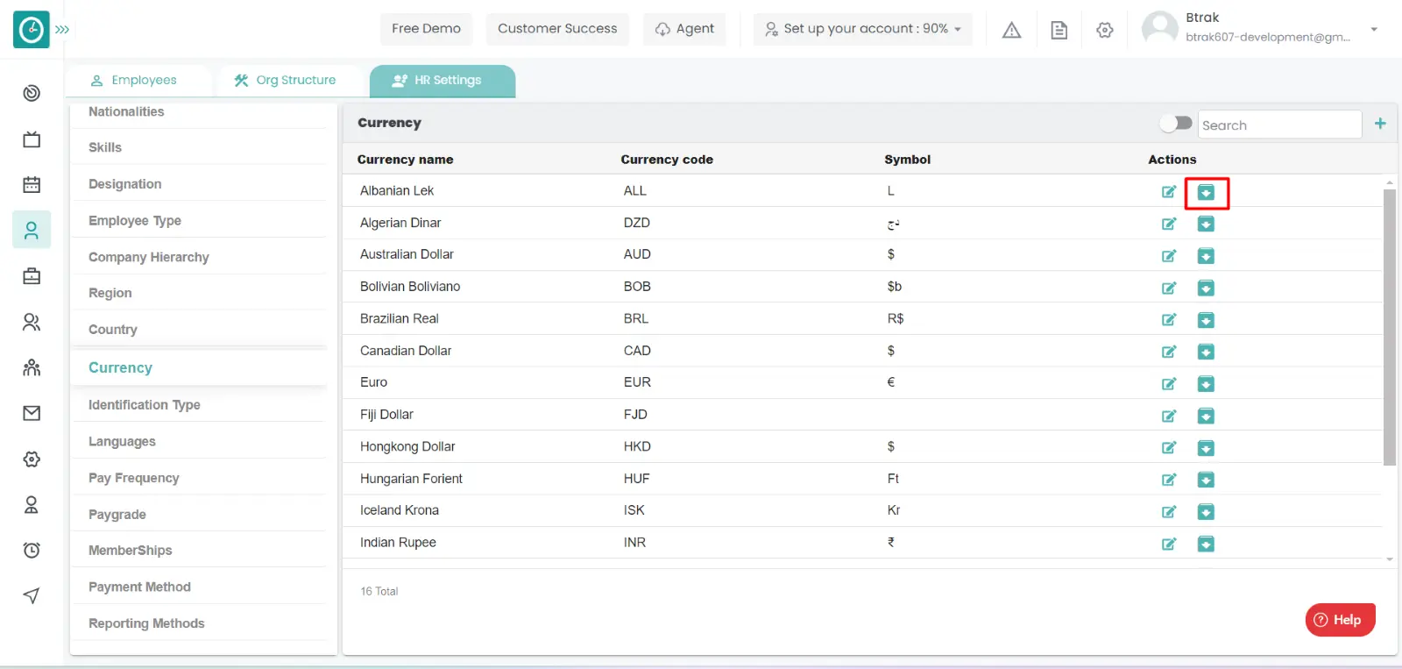The height and width of the screenshot is (669, 1402).
Task: Click the Agent button
Action: [684, 29]
